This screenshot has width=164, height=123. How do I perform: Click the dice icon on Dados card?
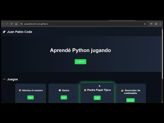pyautogui.click(x=60, y=90)
